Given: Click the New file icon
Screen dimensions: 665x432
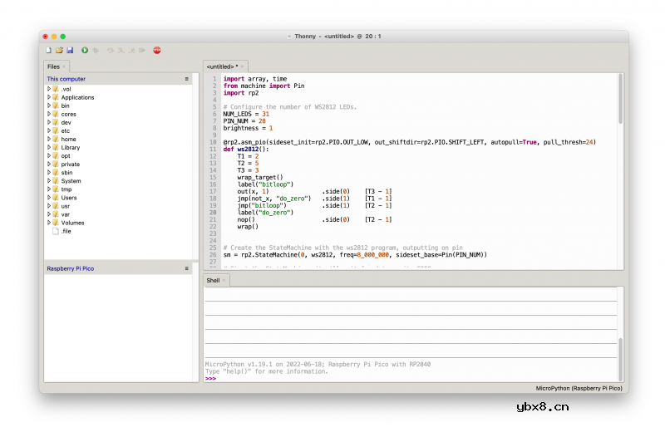Looking at the screenshot, I should (49, 51).
